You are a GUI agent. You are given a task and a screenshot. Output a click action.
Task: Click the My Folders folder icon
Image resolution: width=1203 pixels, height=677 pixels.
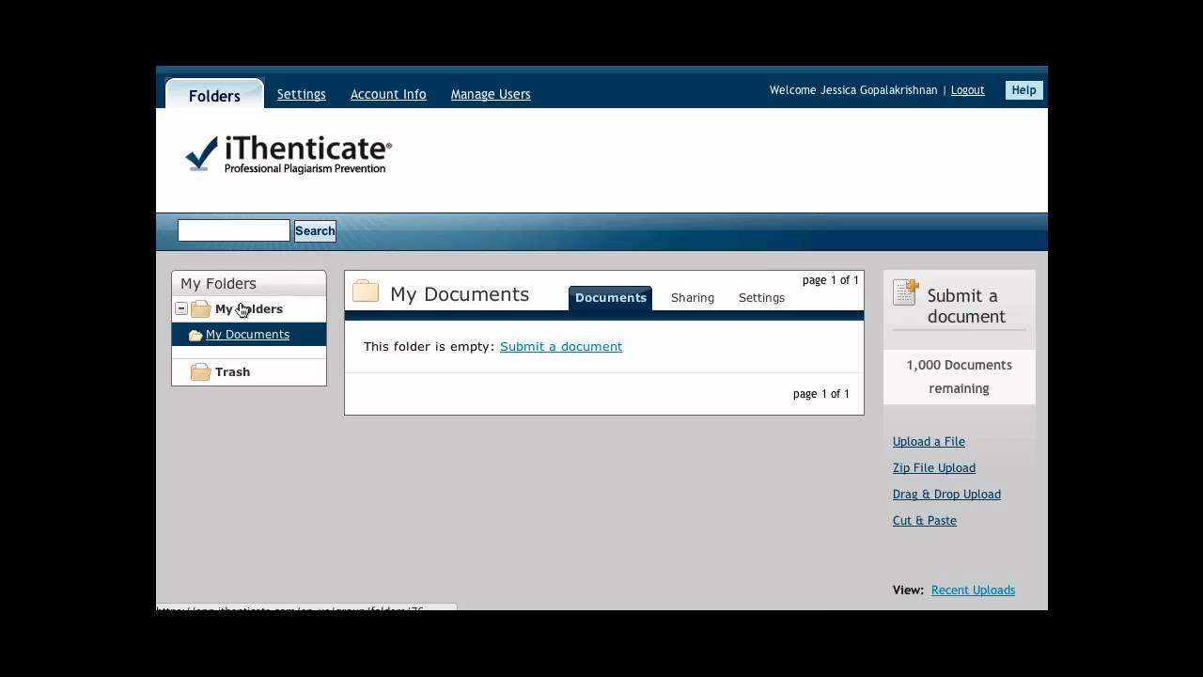[x=201, y=308]
